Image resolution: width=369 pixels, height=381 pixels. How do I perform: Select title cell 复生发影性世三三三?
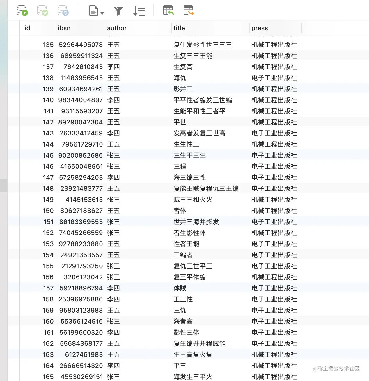(203, 45)
